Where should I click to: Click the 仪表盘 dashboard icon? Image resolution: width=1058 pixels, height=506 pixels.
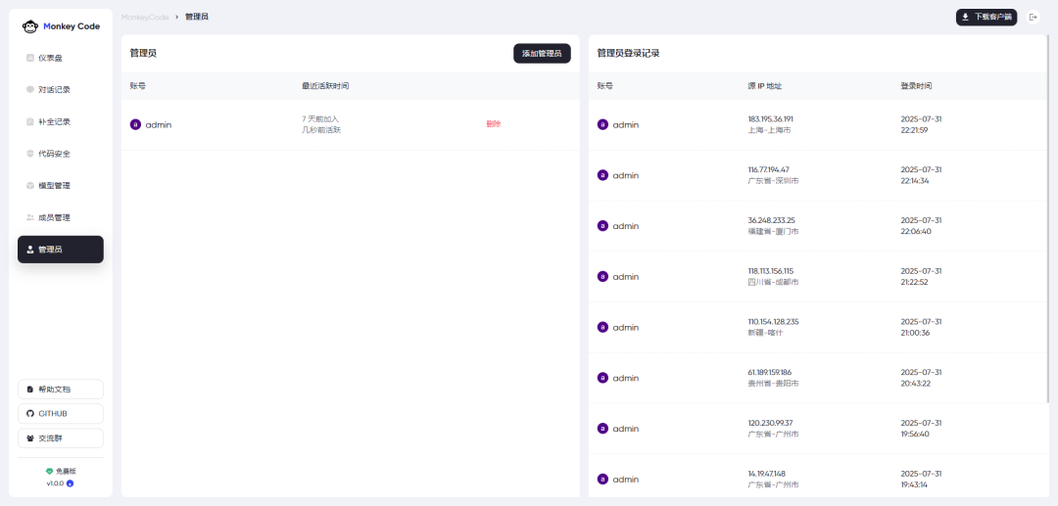pos(29,58)
